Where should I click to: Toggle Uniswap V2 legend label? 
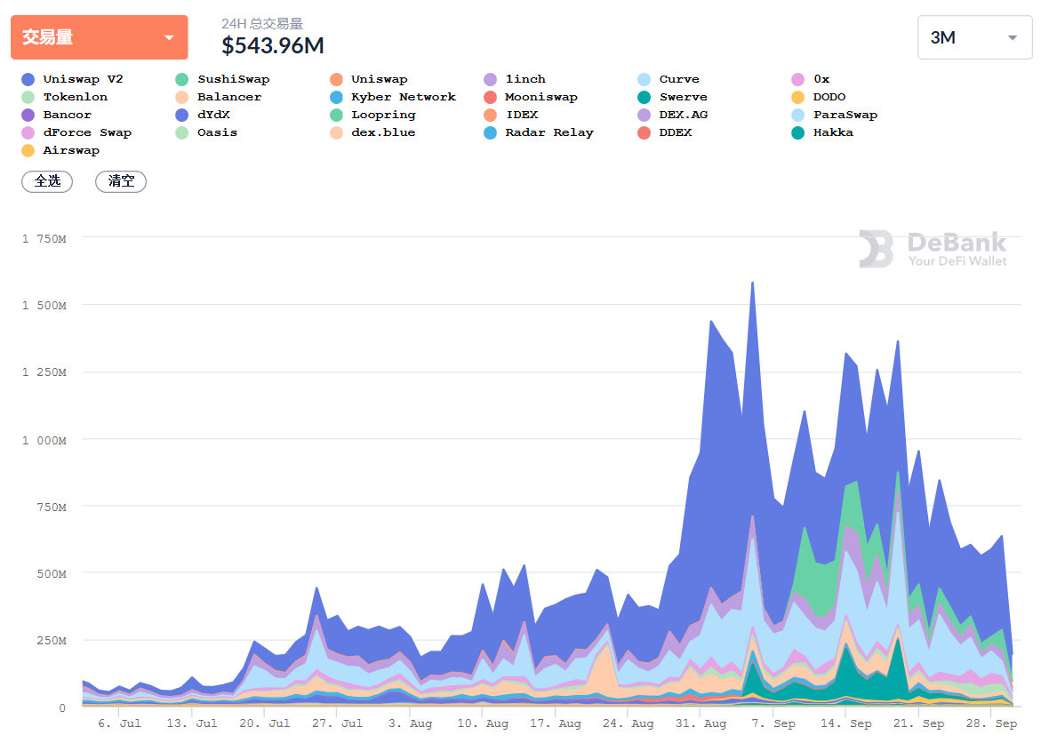click(83, 79)
